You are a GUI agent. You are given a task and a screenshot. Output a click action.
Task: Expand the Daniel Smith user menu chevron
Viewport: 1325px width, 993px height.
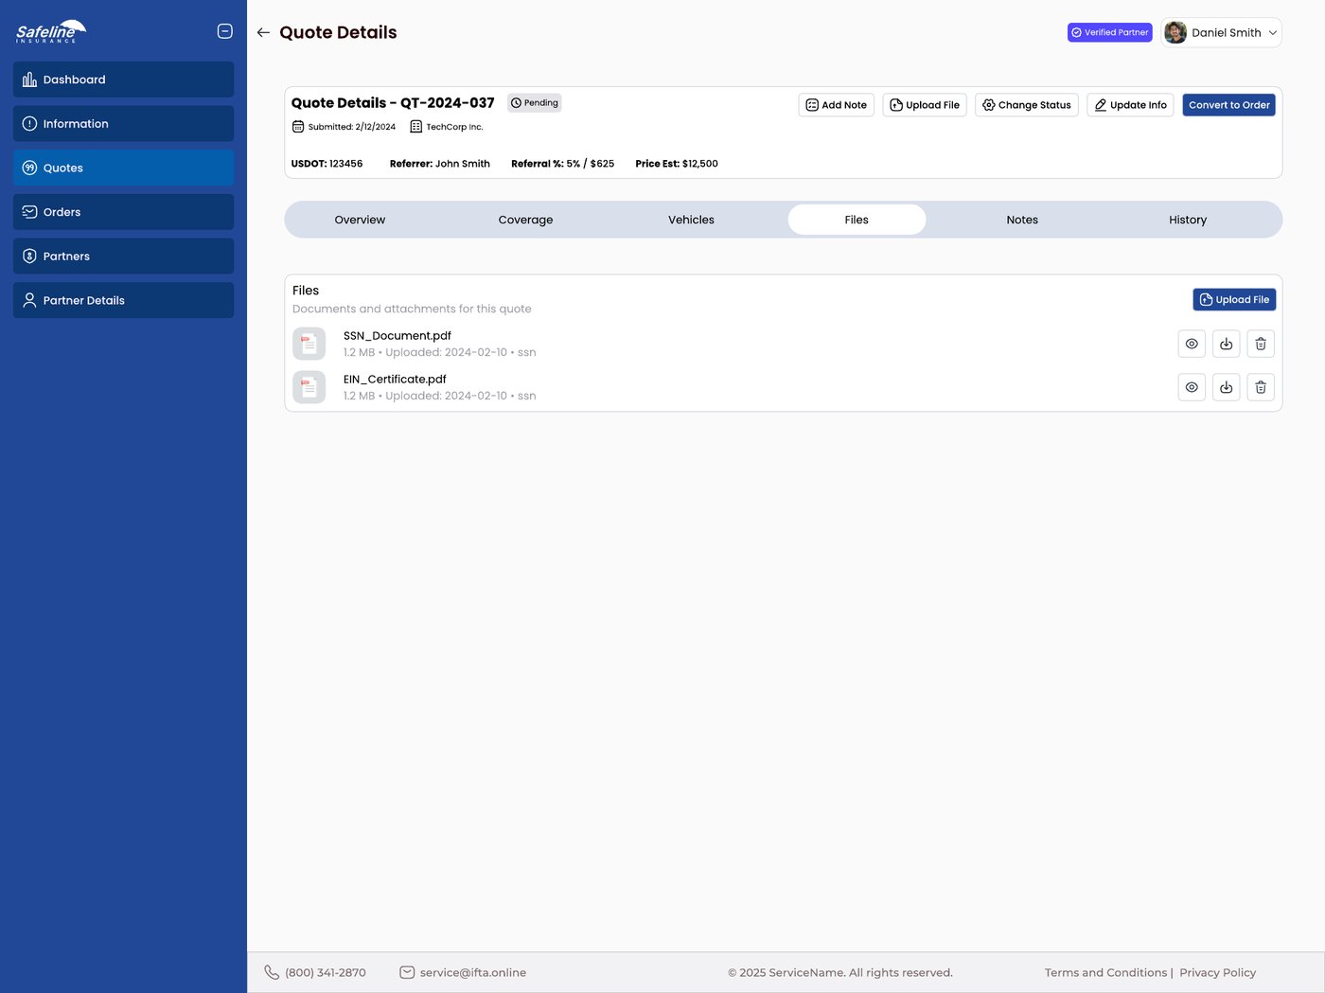(x=1273, y=32)
